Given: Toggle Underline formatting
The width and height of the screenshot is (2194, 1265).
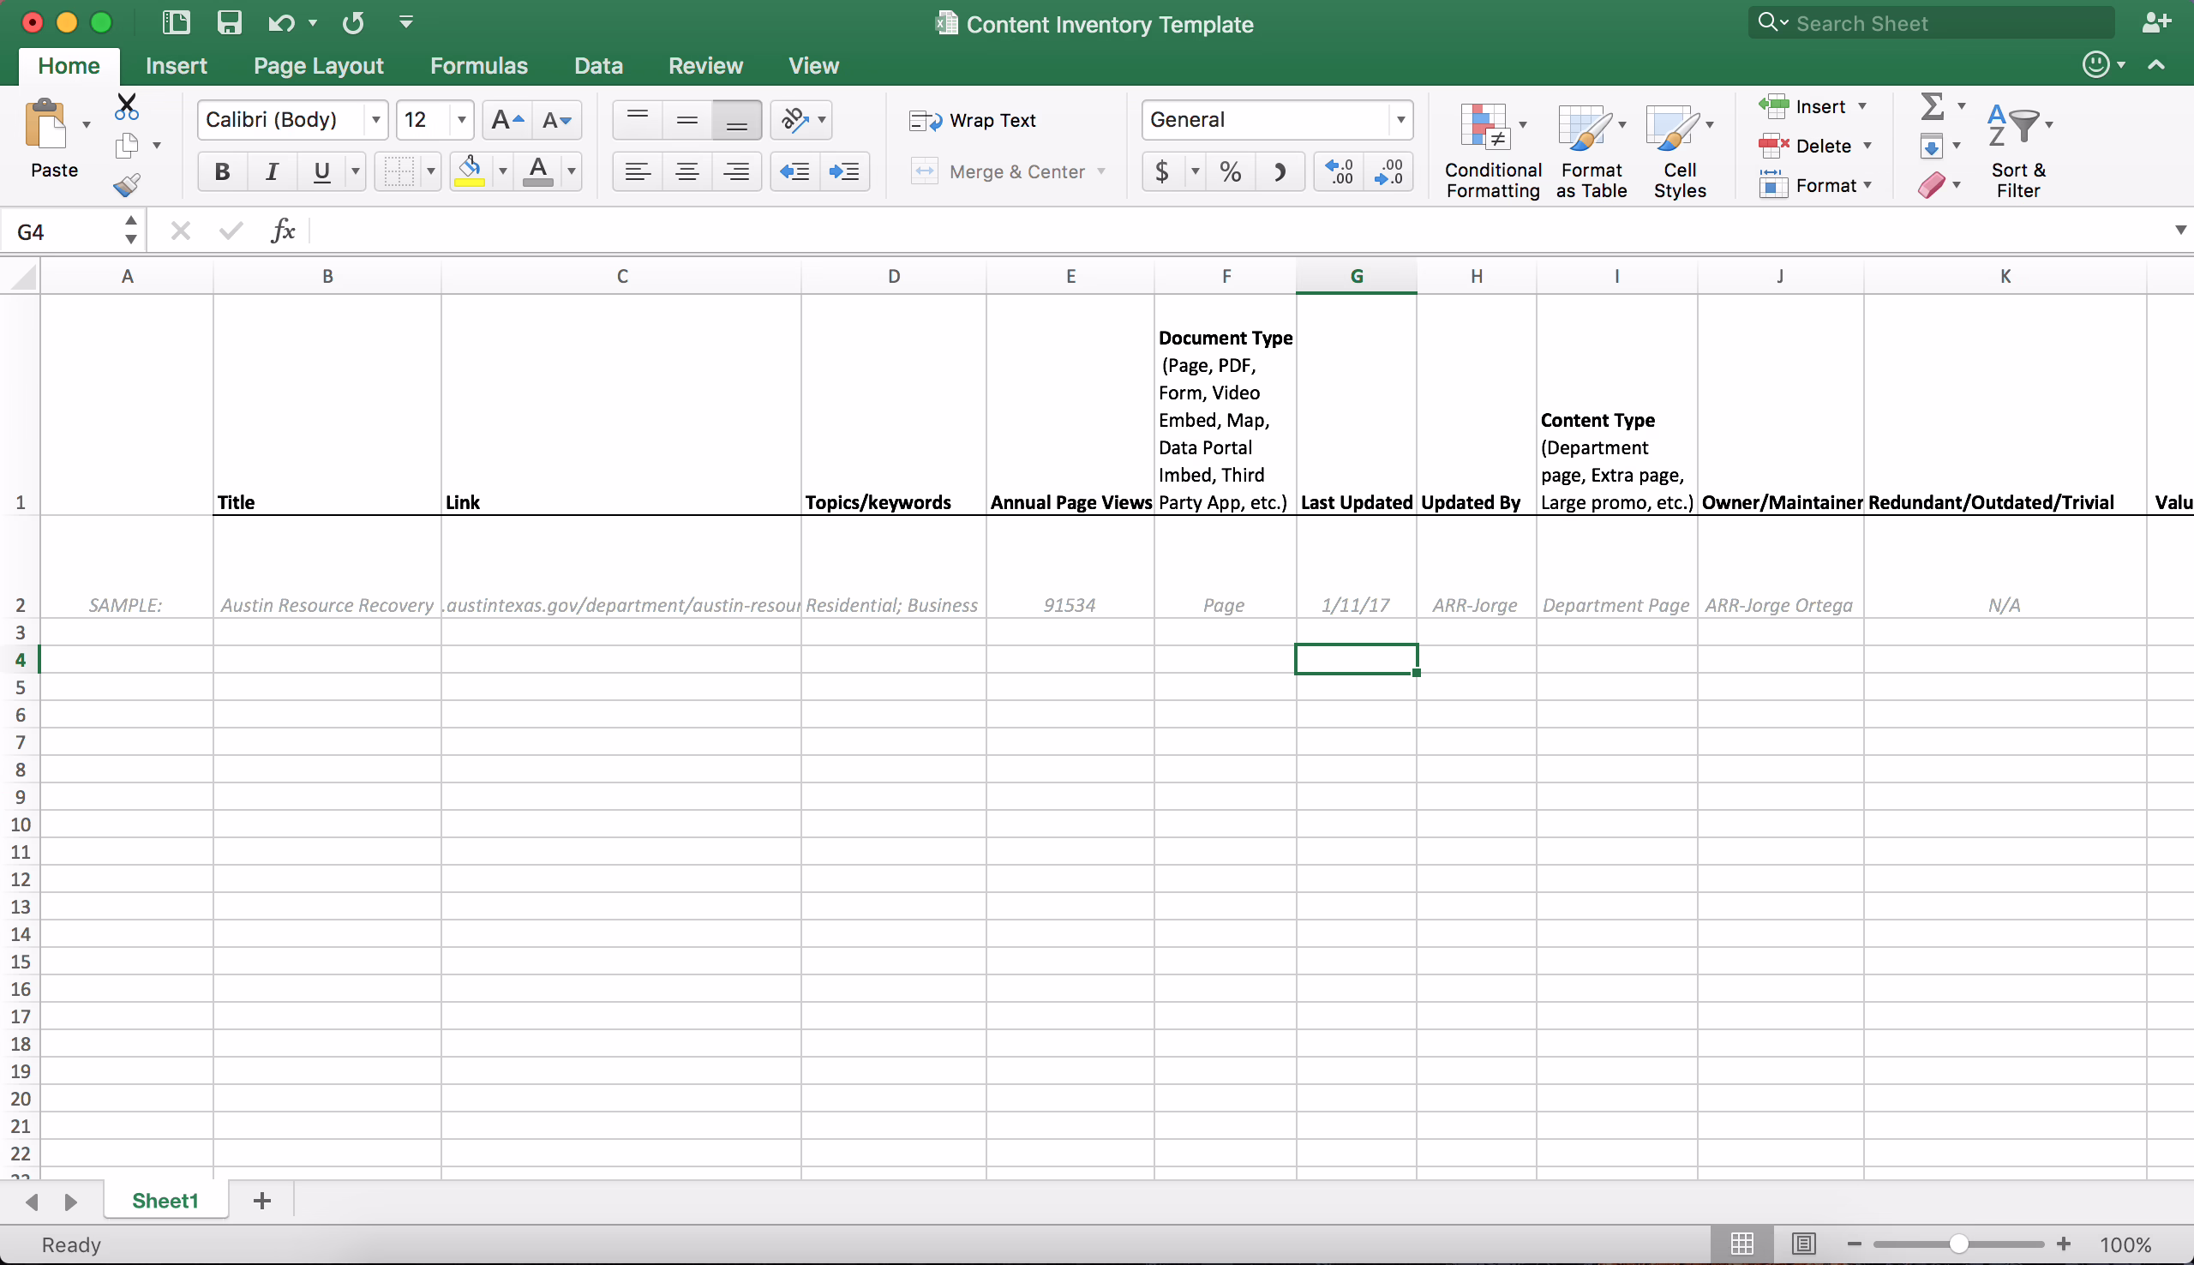Looking at the screenshot, I should pos(321,171).
